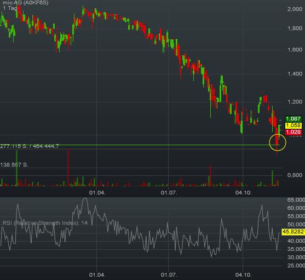
Task: Click the green 1,087 price tag
Action: (x=294, y=119)
